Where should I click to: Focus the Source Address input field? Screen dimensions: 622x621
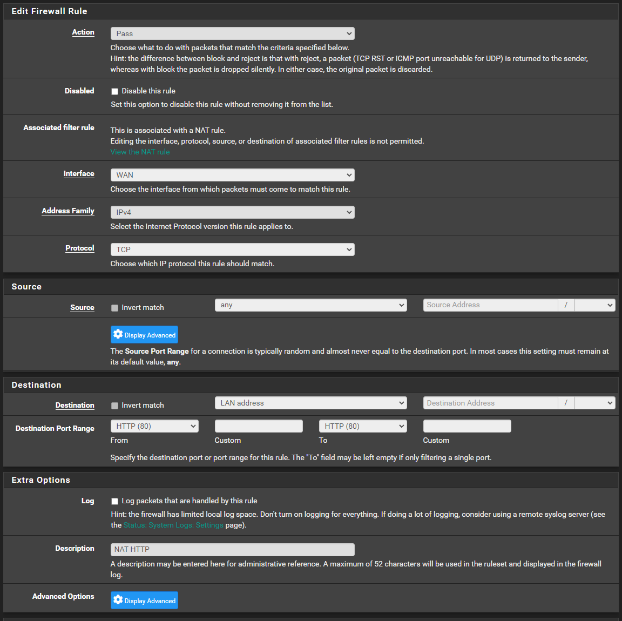tap(491, 305)
